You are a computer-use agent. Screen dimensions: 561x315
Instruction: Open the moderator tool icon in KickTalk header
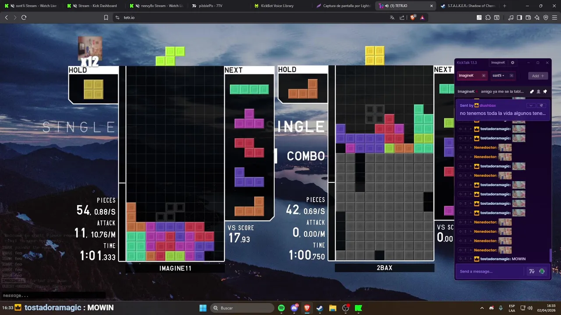(532, 91)
